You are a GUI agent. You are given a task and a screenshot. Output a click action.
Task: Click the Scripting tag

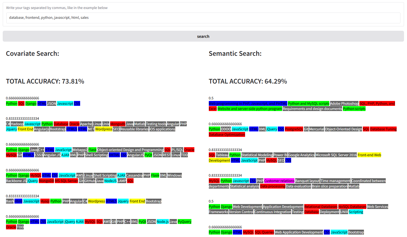click(x=356, y=212)
